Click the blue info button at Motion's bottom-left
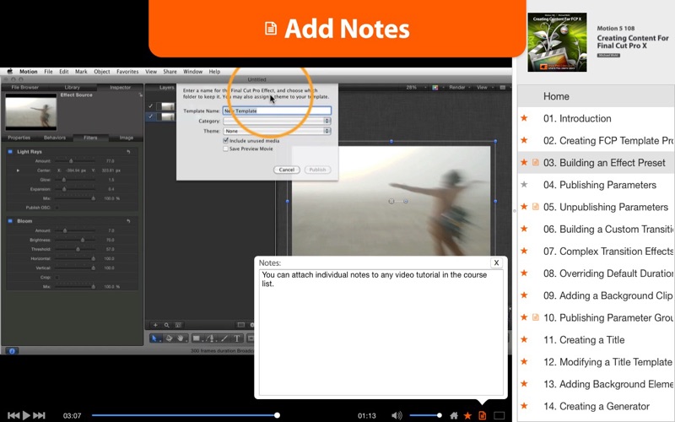675x422 pixels. (x=12, y=351)
